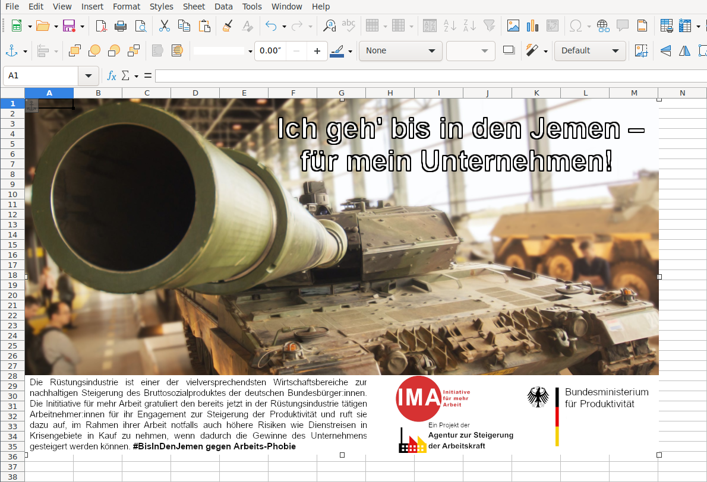Click the Insert Image icon
The height and width of the screenshot is (482, 707).
click(x=513, y=26)
